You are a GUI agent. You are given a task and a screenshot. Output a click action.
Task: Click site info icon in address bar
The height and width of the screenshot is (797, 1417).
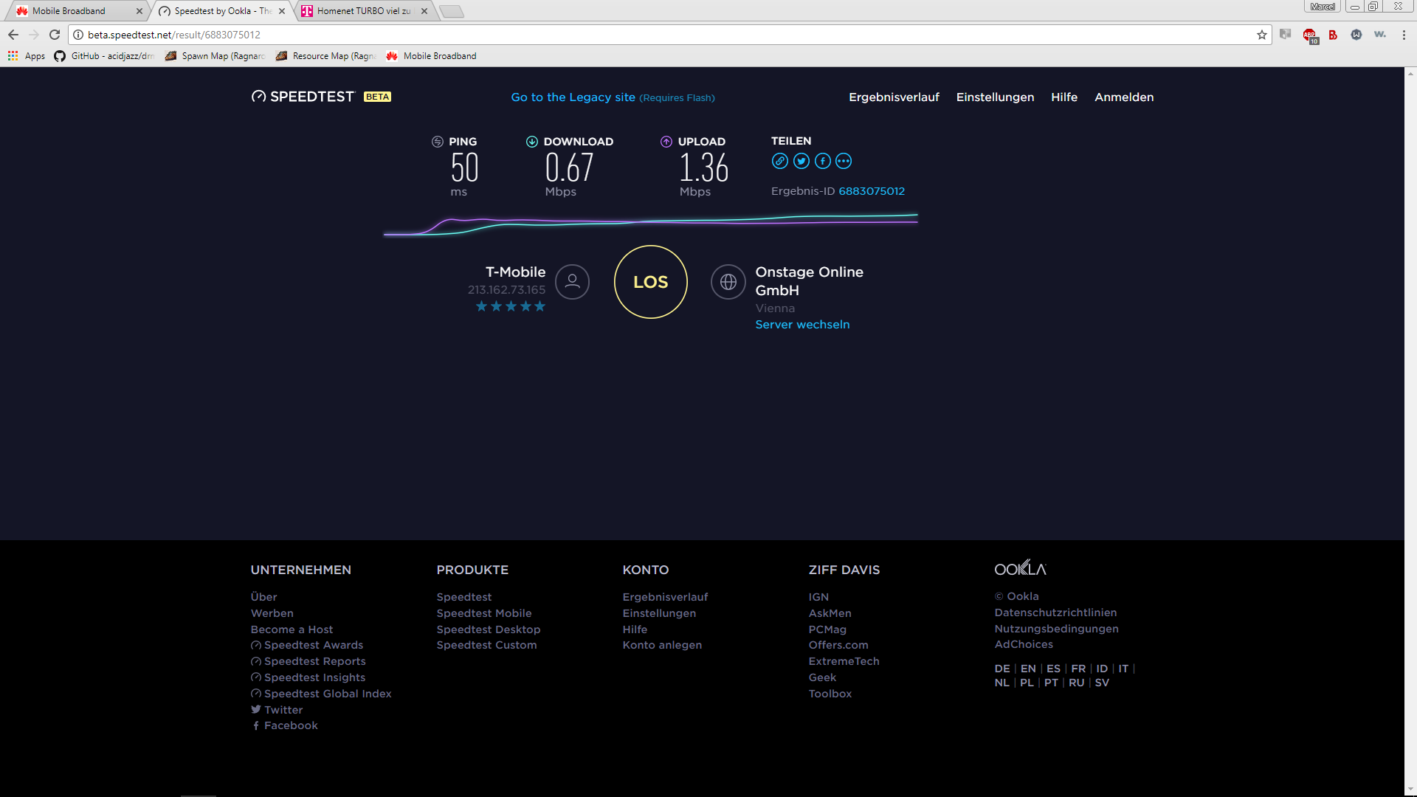tap(78, 35)
